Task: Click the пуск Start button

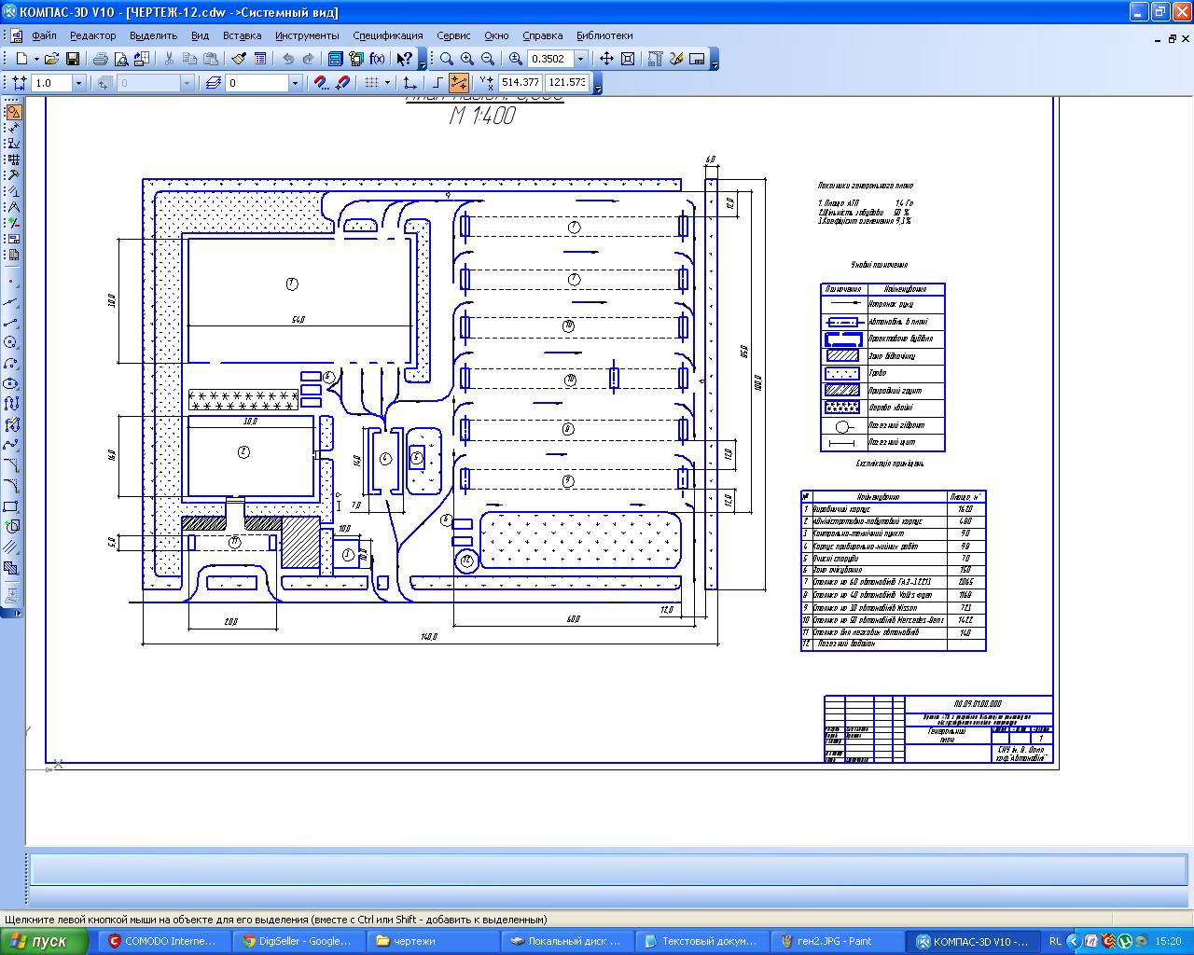Action: click(x=44, y=941)
